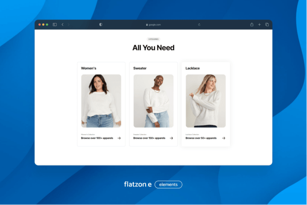The image size is (307, 205).
Task: Open the Share icon in toolbar
Action: pyautogui.click(x=252, y=25)
